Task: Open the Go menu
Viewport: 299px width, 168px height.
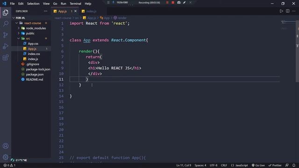Action: (x=55, y=4)
